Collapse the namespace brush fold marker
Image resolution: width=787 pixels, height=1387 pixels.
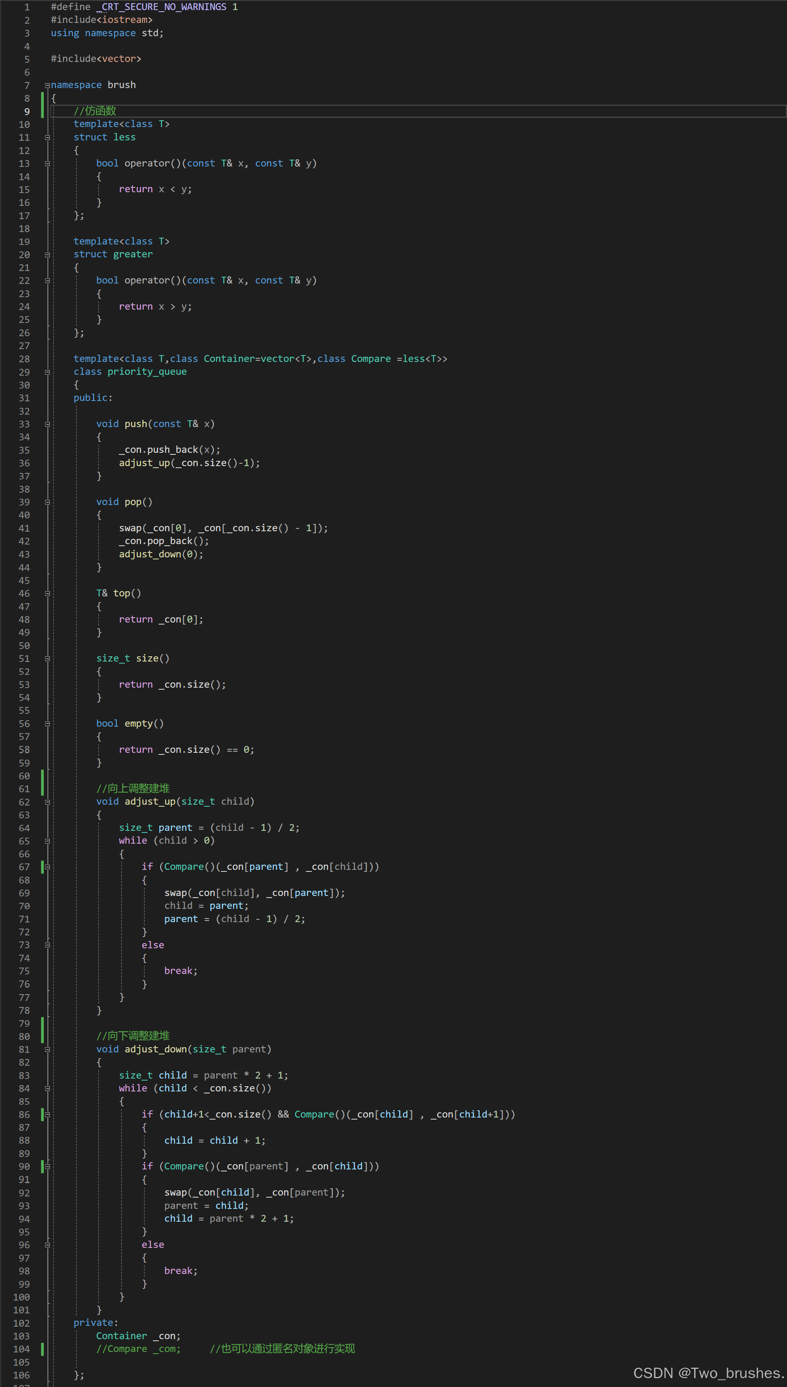[x=47, y=85]
